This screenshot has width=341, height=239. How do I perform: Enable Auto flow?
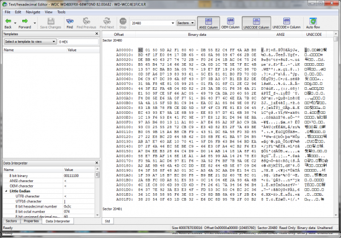[313, 23]
